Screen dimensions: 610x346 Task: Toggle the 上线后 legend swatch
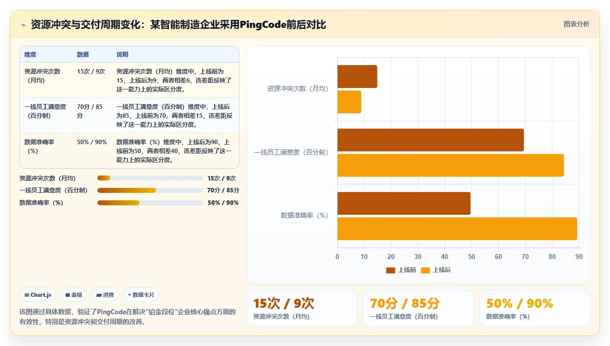425,270
